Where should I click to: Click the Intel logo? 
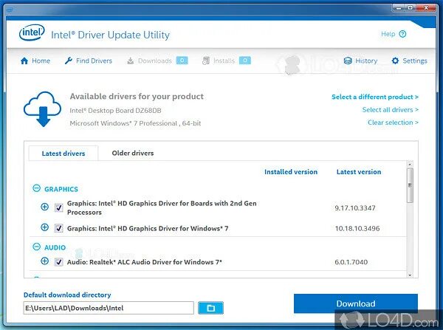point(32,32)
